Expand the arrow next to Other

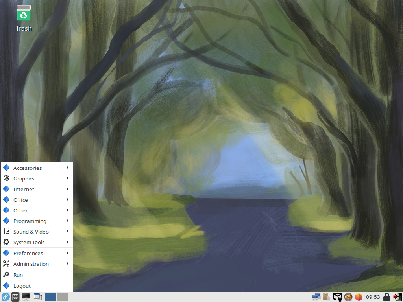tap(67, 210)
